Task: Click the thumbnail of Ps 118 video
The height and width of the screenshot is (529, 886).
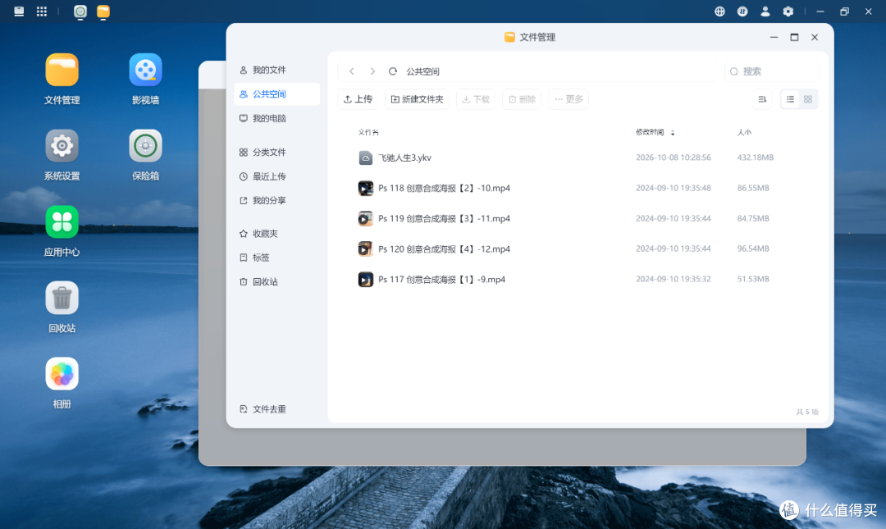Action: click(366, 188)
